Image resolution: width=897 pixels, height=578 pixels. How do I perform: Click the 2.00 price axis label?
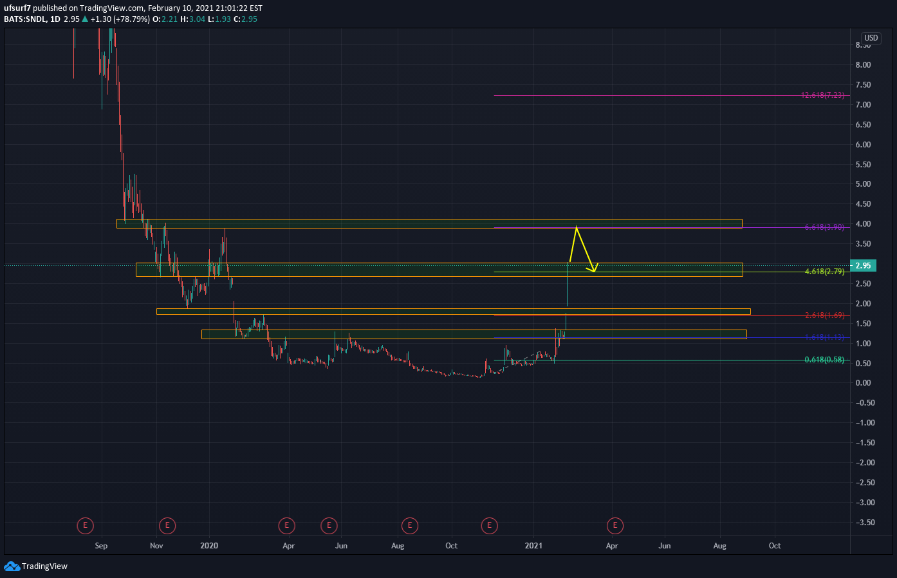[863, 304]
